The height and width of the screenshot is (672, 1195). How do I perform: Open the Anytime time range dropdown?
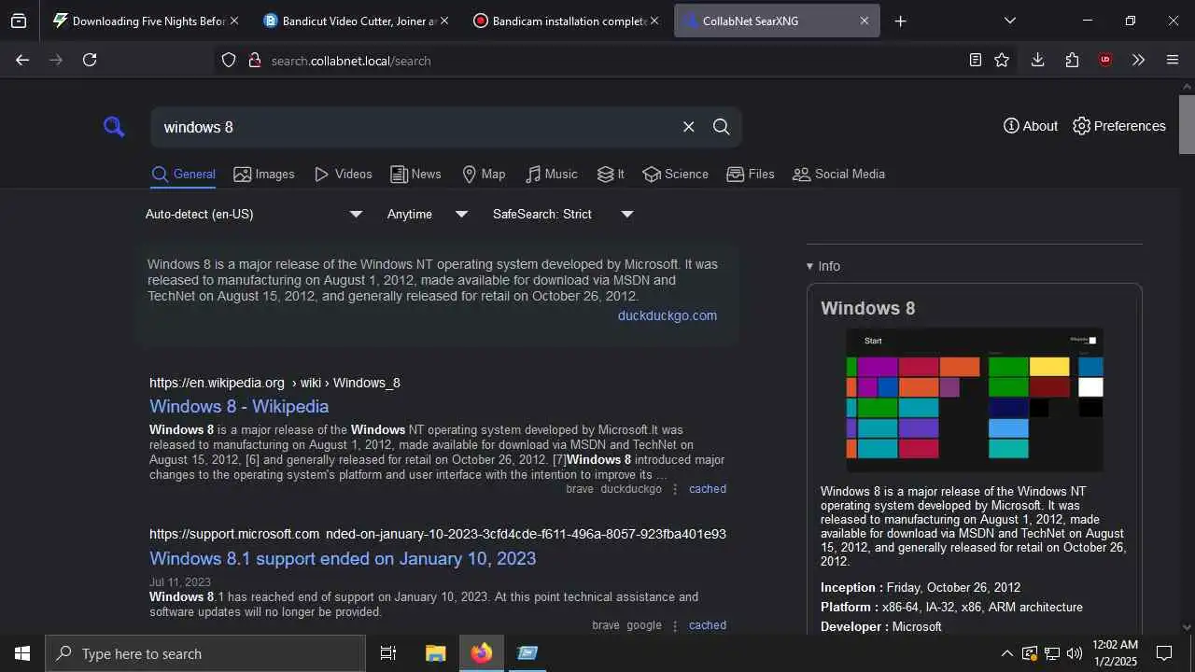click(428, 215)
